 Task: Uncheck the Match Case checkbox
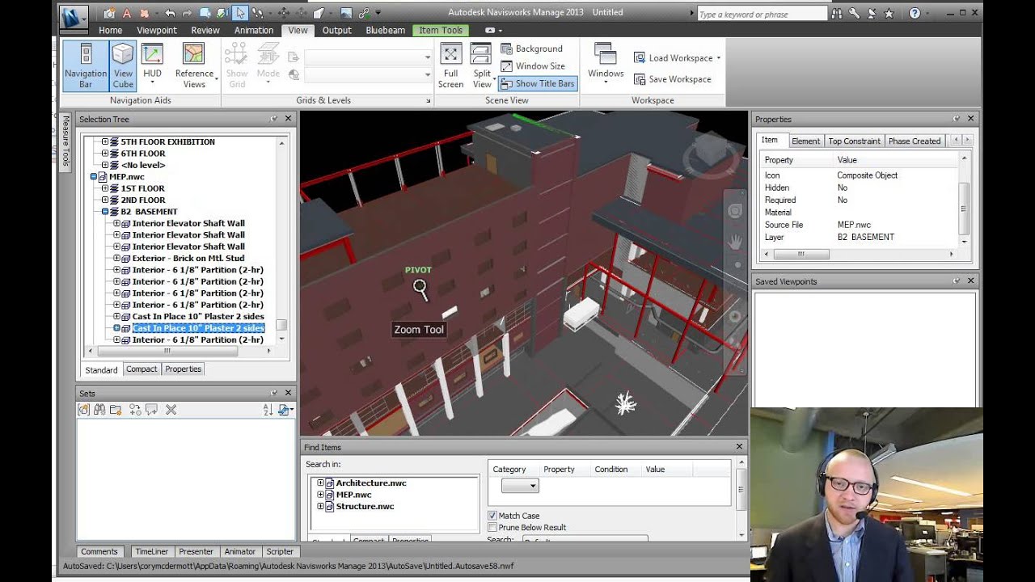pos(492,516)
